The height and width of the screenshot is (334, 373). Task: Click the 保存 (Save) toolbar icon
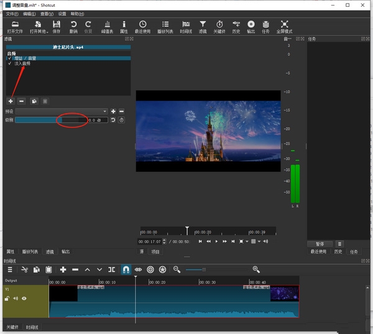coord(57,24)
